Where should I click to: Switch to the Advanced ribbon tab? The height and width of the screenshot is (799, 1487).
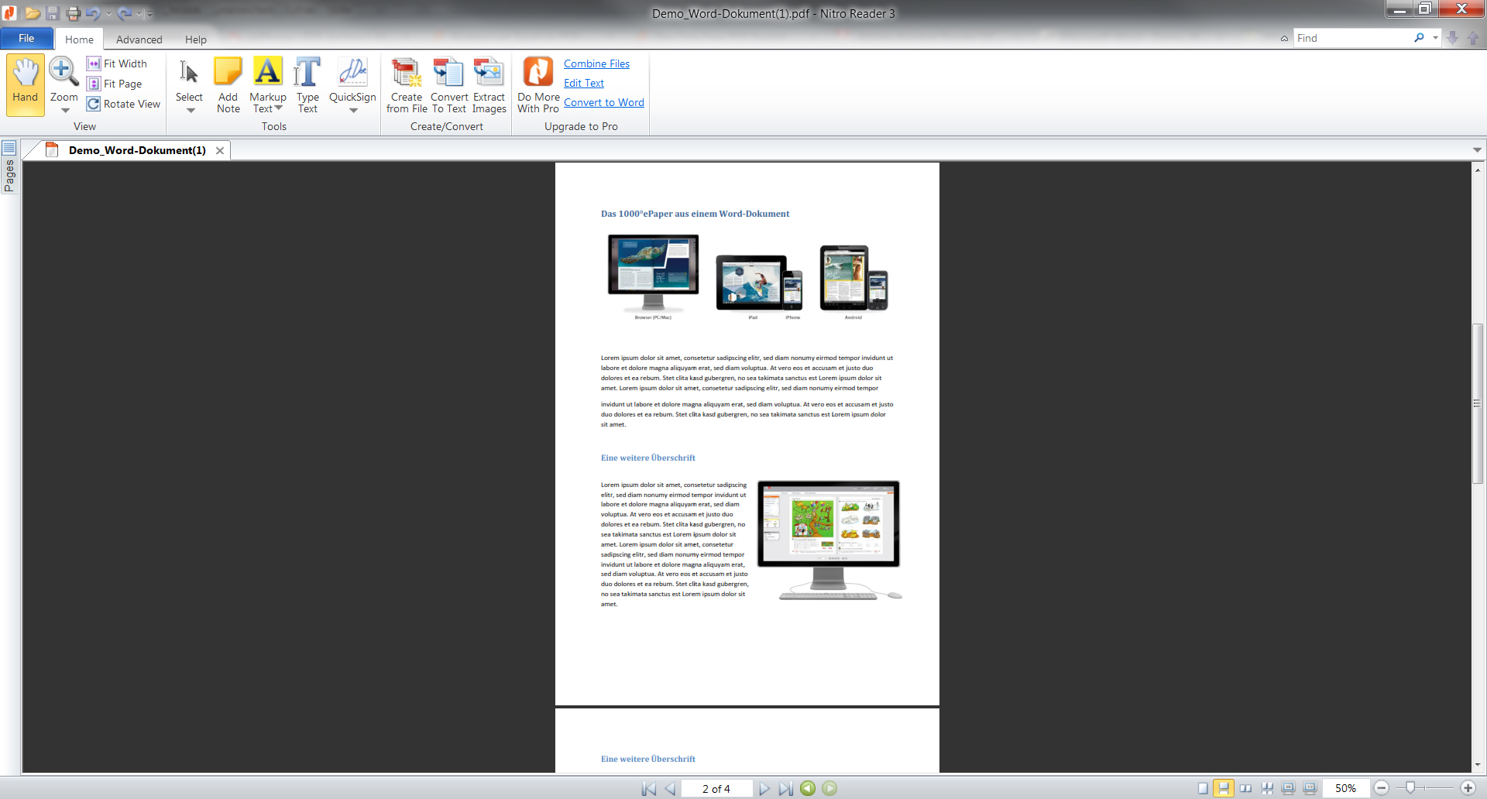tap(139, 39)
